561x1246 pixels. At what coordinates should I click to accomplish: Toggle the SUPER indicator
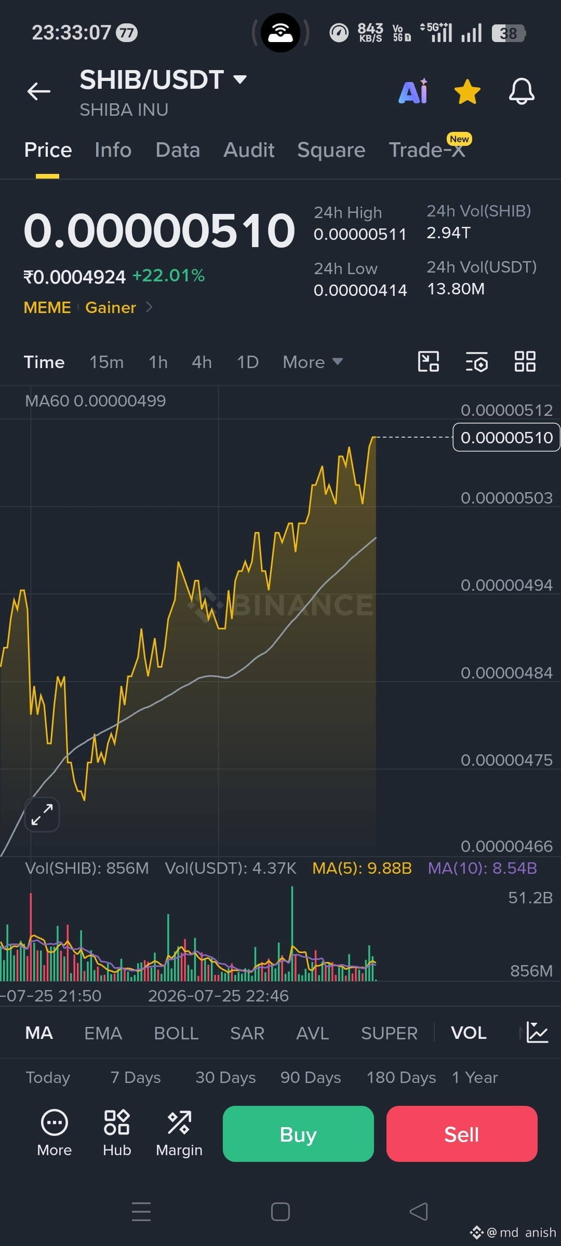click(389, 1033)
